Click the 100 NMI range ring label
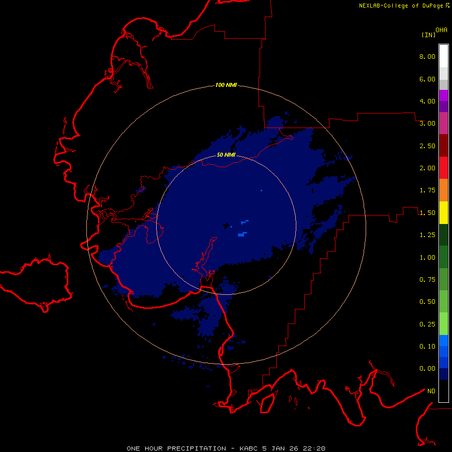Screen dimensions: 452x452 [226, 85]
